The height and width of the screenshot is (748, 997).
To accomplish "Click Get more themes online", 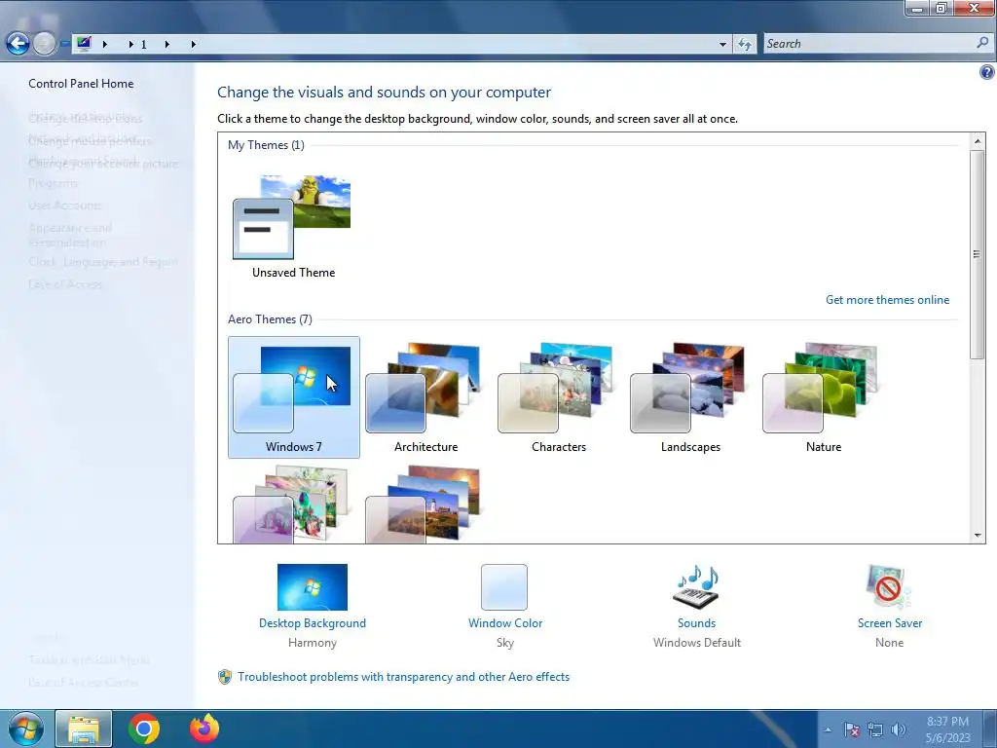I will [x=887, y=300].
